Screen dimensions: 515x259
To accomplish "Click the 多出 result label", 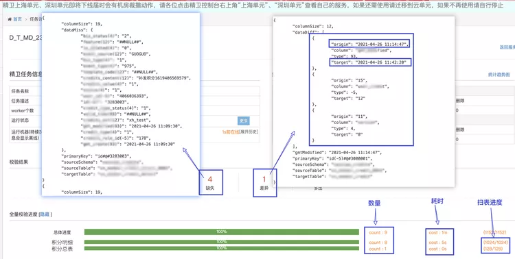I will [318, 188].
